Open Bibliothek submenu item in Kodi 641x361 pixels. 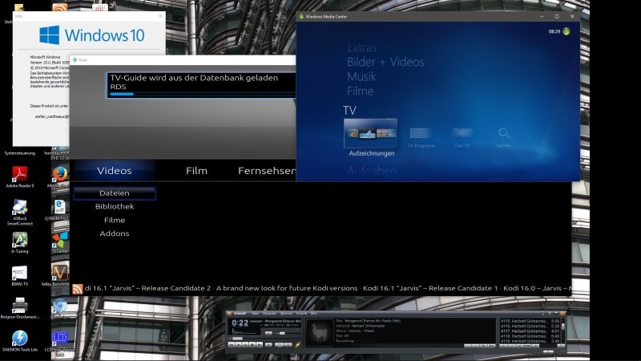pyautogui.click(x=115, y=207)
